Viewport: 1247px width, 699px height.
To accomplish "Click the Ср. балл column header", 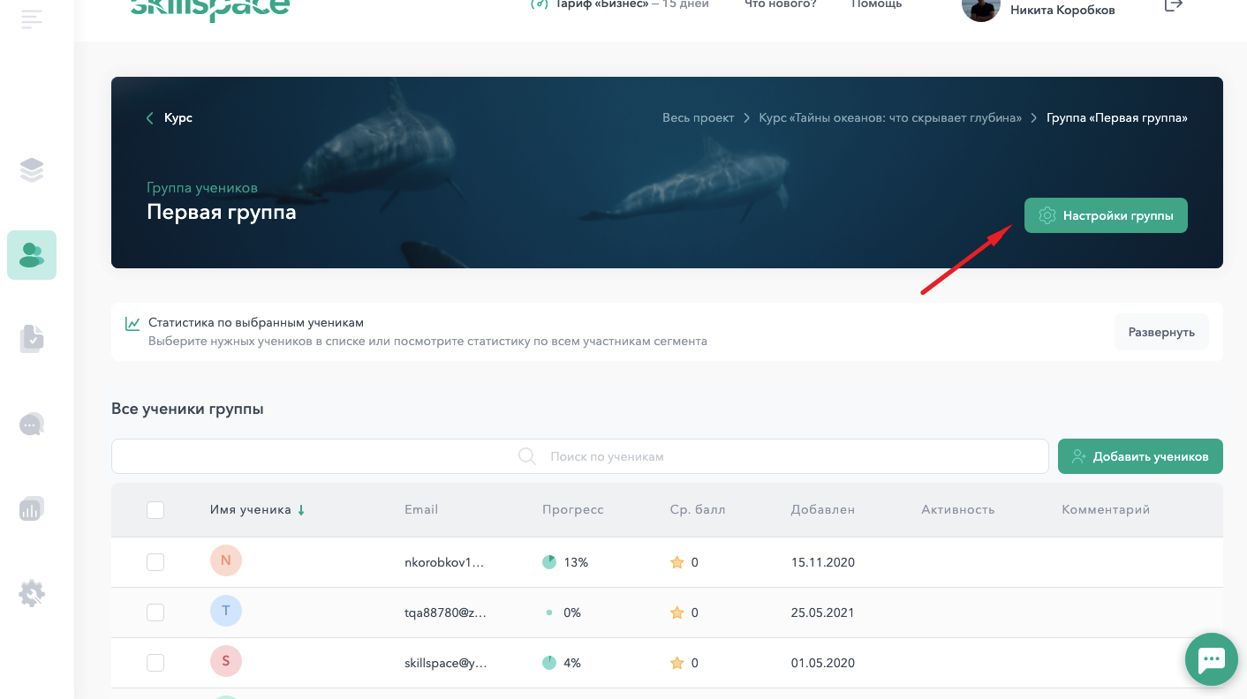I will 698,510.
